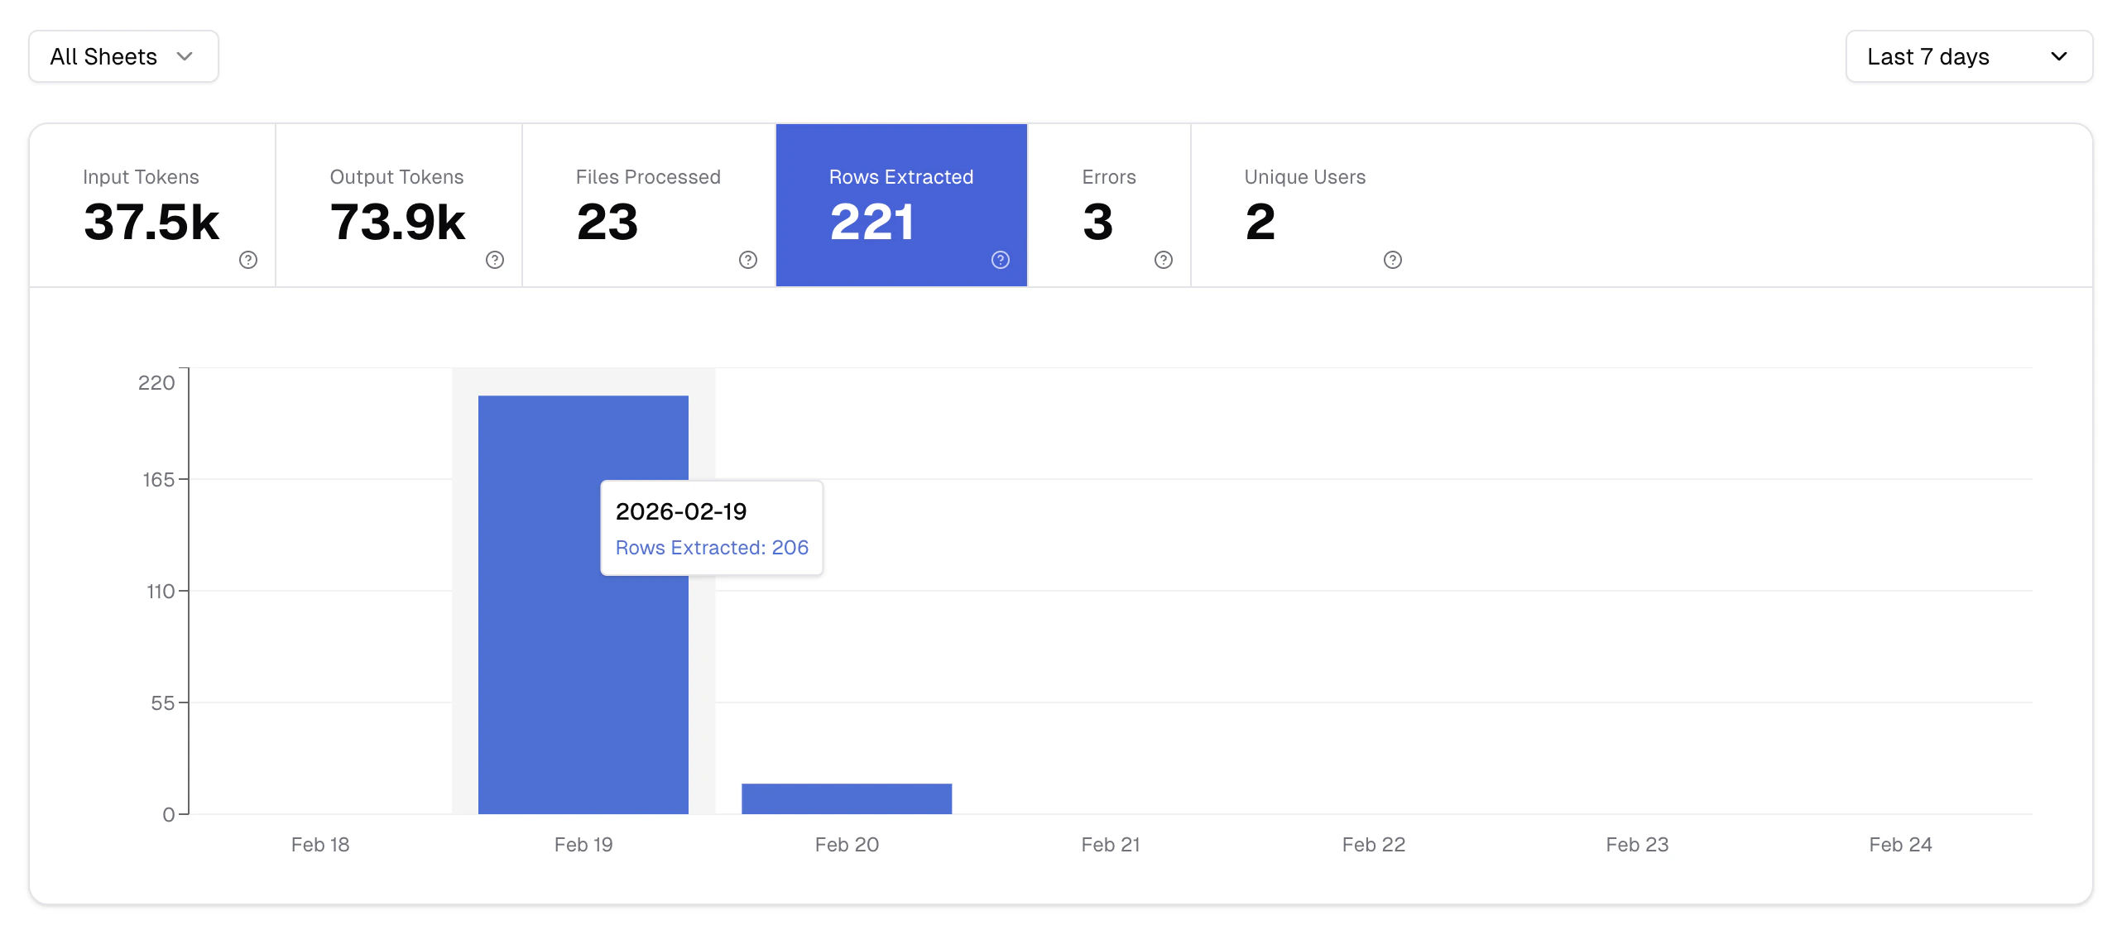Click the 221 Rows Extracted value
Screen dimensions: 2122x935
point(873,222)
